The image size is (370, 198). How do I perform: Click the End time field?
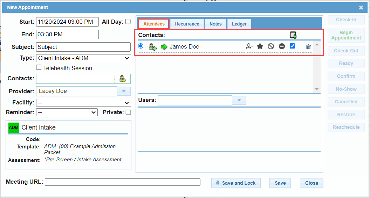(67, 34)
